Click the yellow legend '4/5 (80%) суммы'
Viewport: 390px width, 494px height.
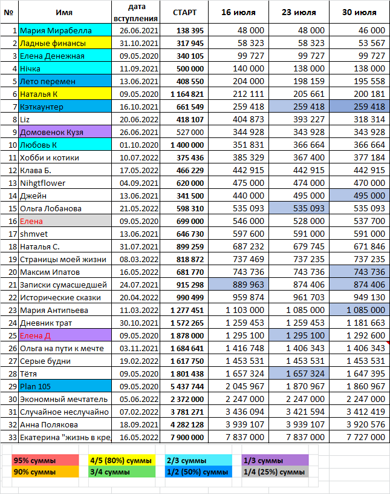tap(122, 460)
